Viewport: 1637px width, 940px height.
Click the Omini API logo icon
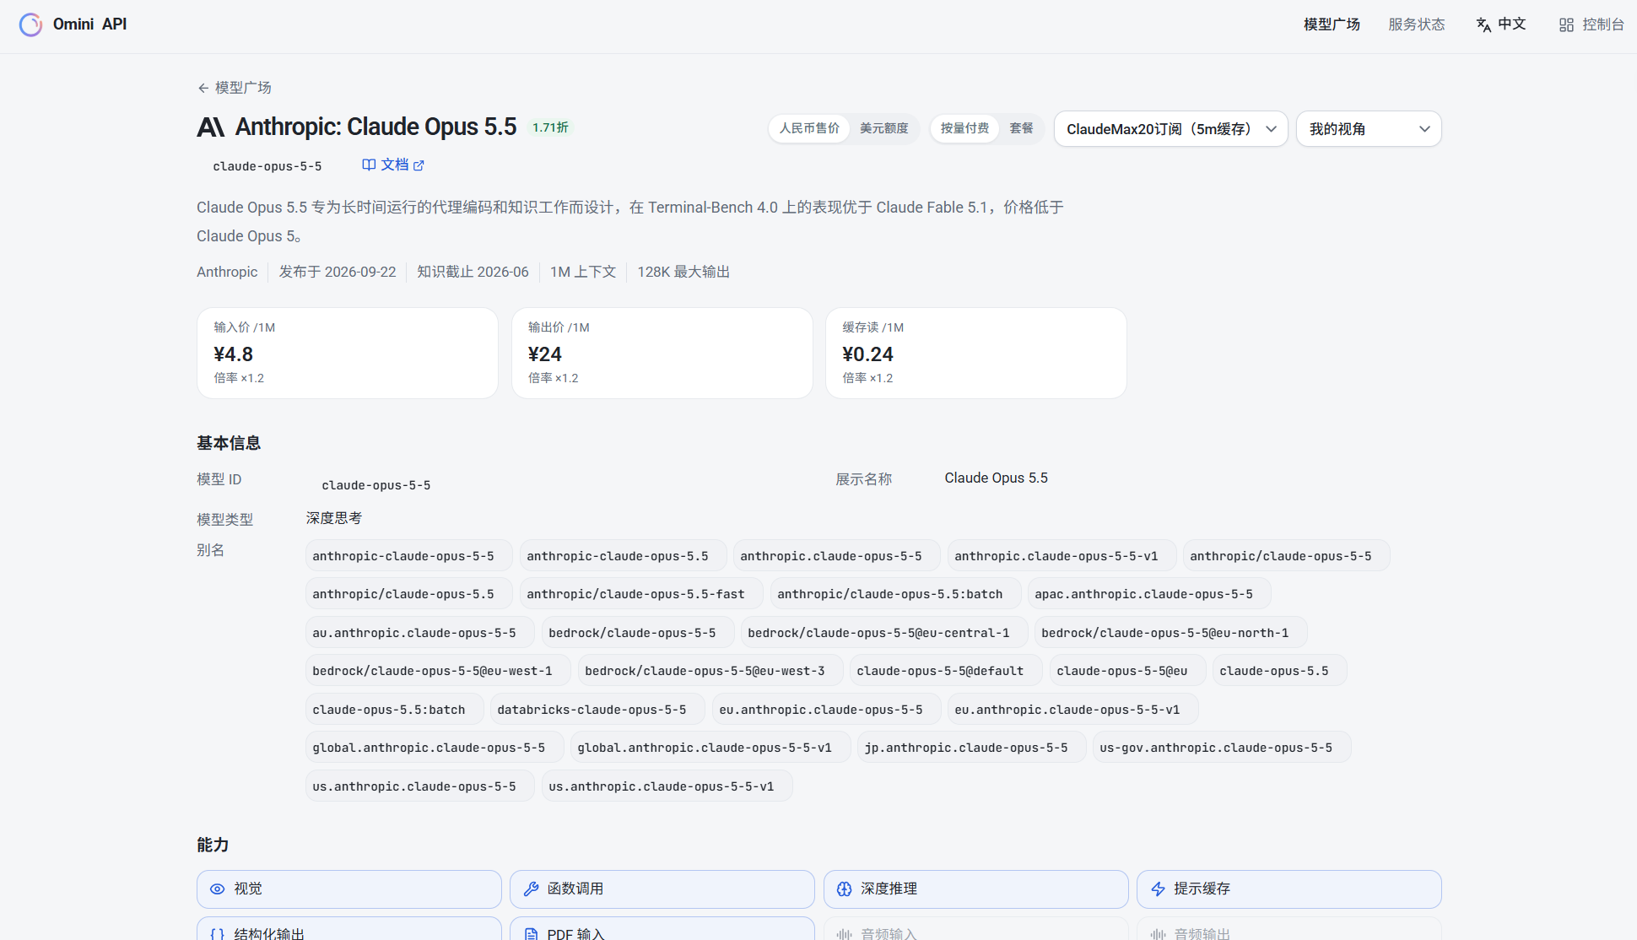coord(30,24)
